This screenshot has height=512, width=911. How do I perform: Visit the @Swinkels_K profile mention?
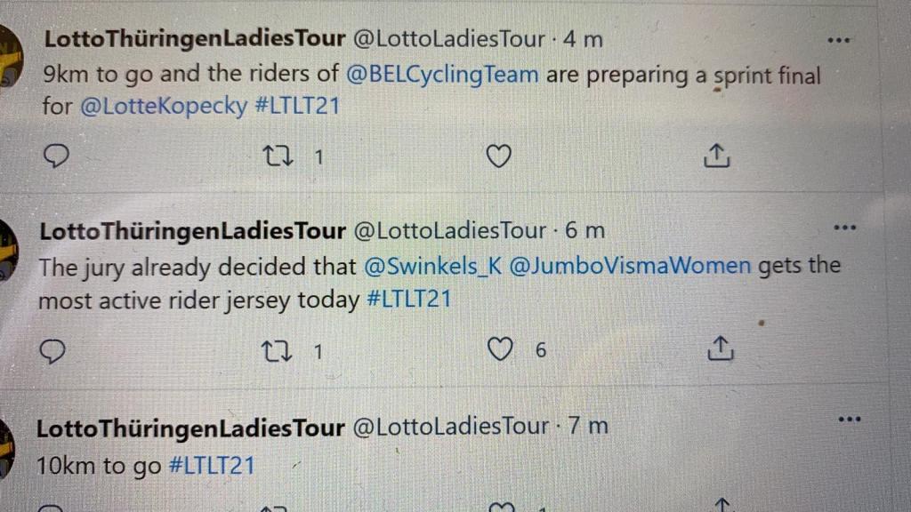[430, 266]
